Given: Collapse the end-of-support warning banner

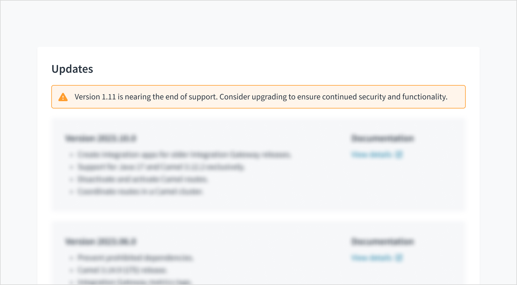Looking at the screenshot, I should click(x=258, y=97).
